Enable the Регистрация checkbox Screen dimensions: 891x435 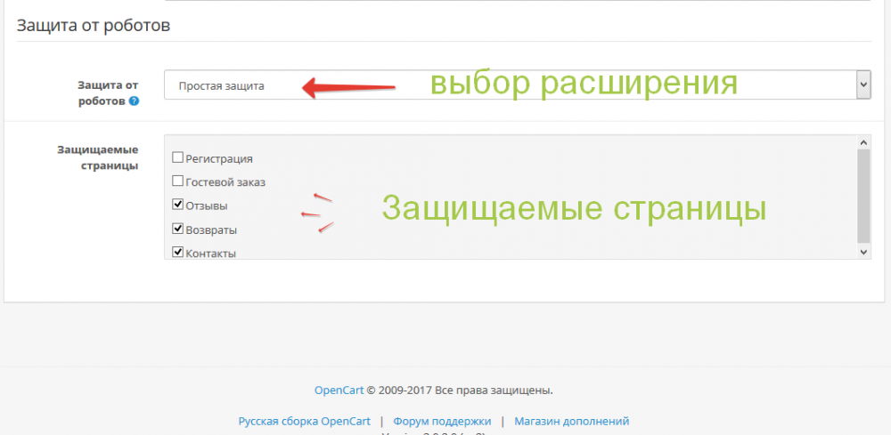pyautogui.click(x=177, y=157)
